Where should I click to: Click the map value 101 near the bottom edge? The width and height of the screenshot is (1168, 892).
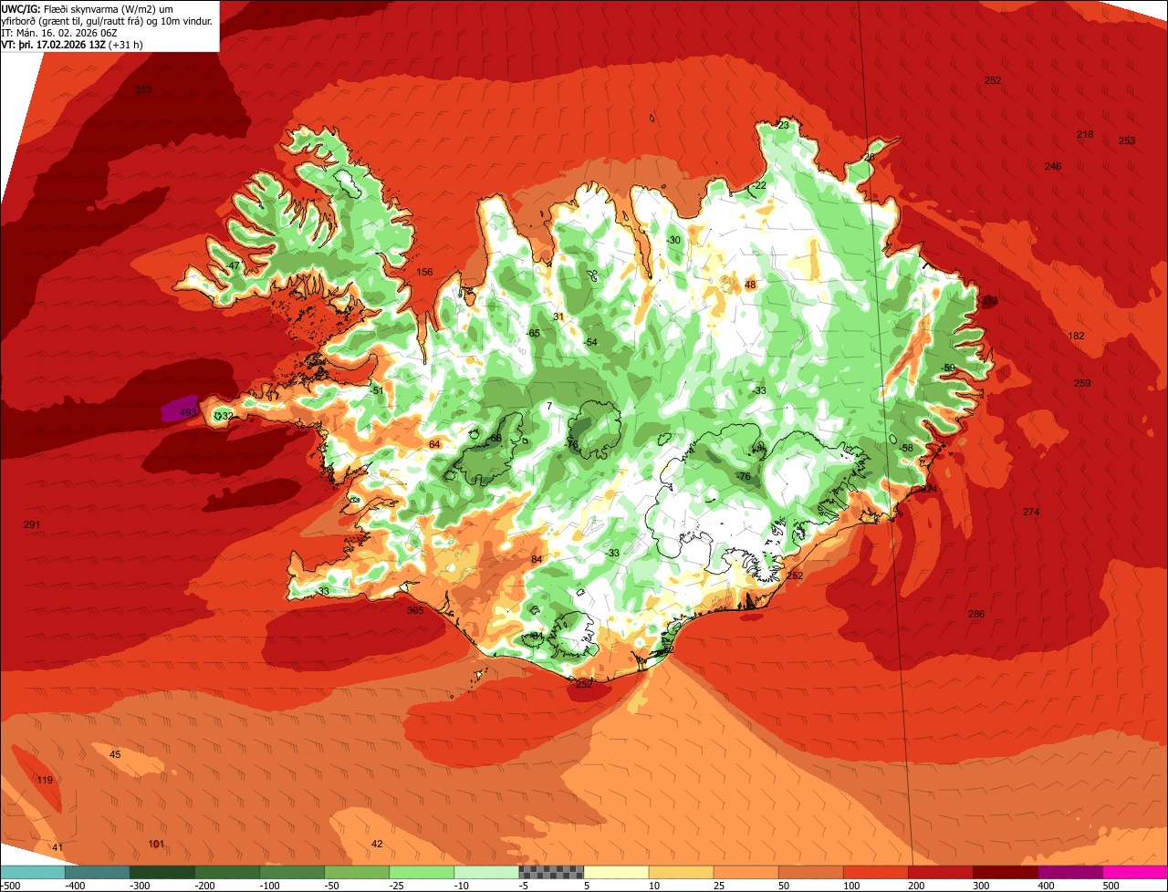tap(156, 844)
